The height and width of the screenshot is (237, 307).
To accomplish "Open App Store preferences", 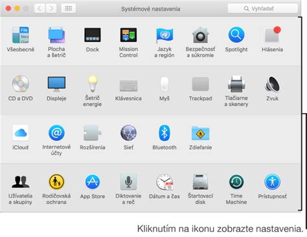I will click(93, 181).
